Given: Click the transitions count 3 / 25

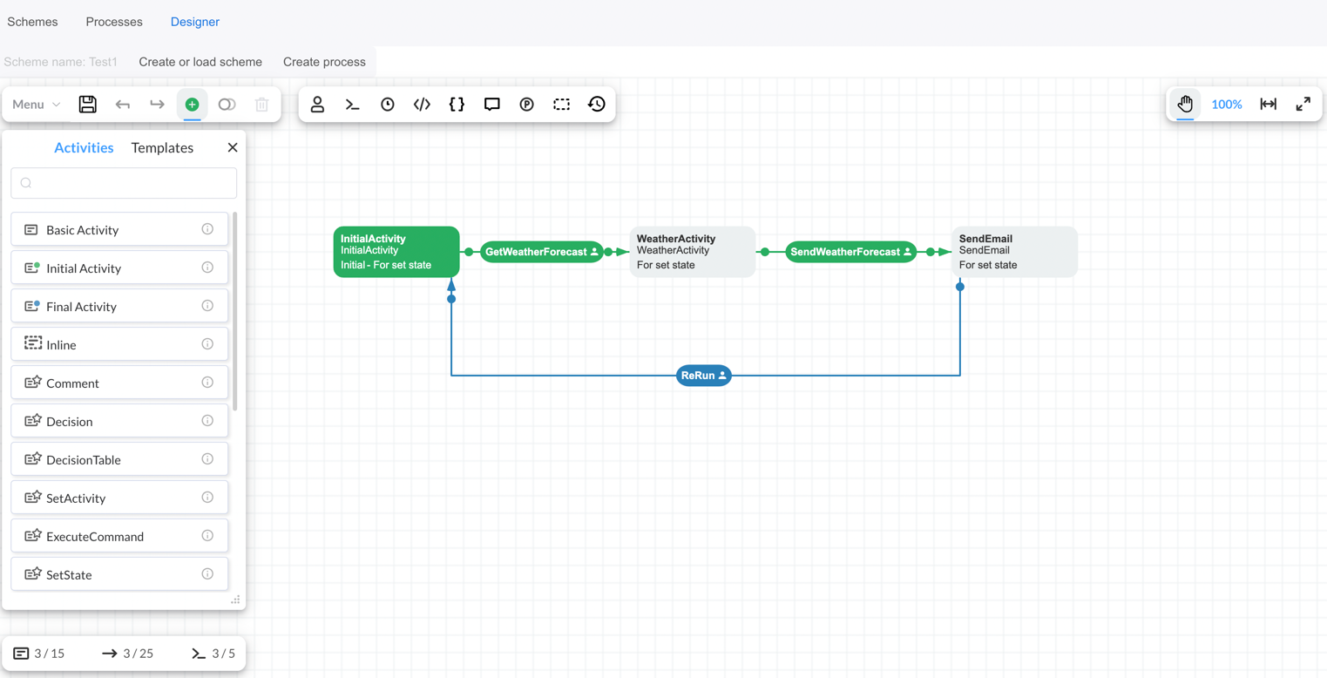Looking at the screenshot, I should (127, 654).
